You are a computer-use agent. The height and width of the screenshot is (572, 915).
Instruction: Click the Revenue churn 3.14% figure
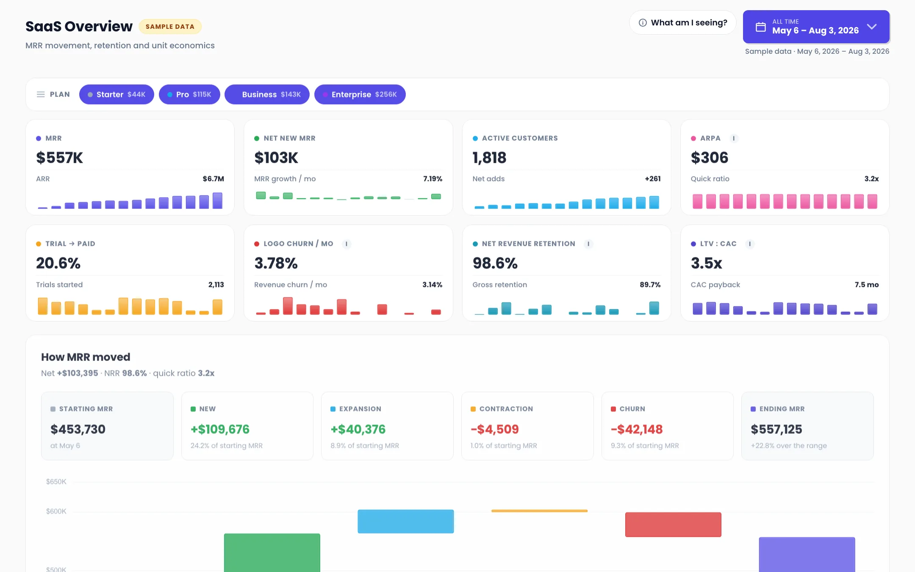click(432, 285)
